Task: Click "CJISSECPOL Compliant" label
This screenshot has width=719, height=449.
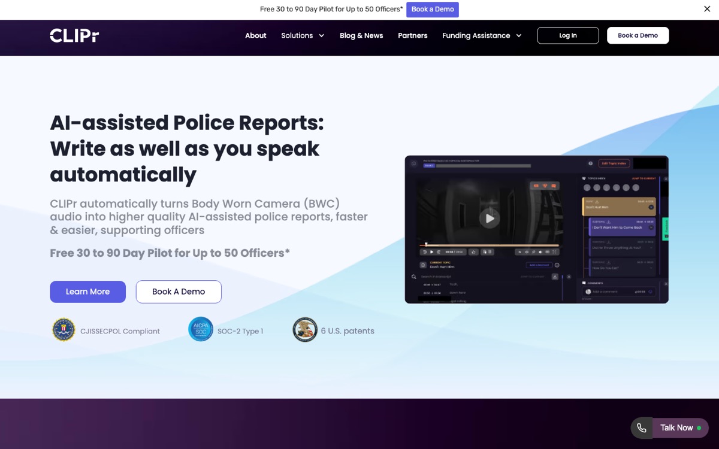Action: [120, 331]
